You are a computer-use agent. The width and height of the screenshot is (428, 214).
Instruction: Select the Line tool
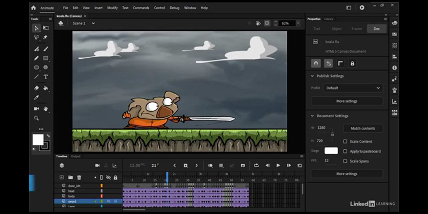pos(36,77)
